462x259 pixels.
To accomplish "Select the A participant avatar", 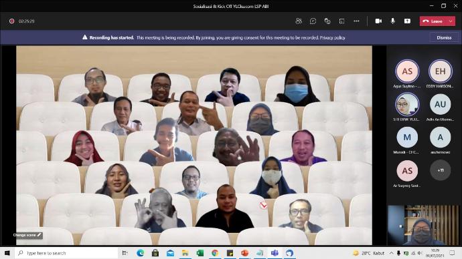I will [440, 137].
